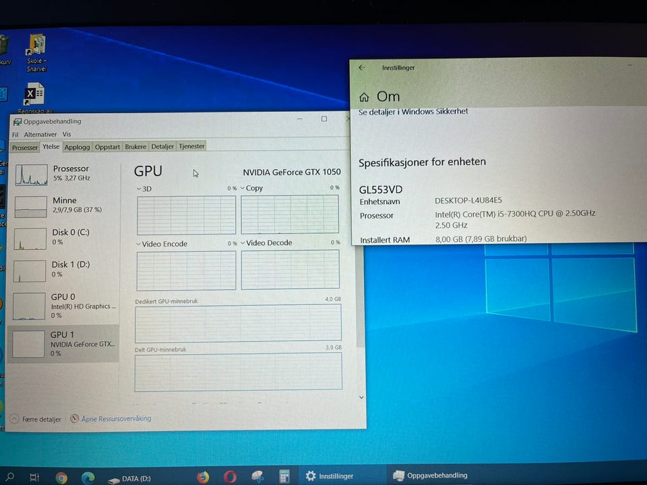Open Se detaljer i Windows Sikkerhet link
Viewport: 647px width, 485px height.
(x=413, y=111)
